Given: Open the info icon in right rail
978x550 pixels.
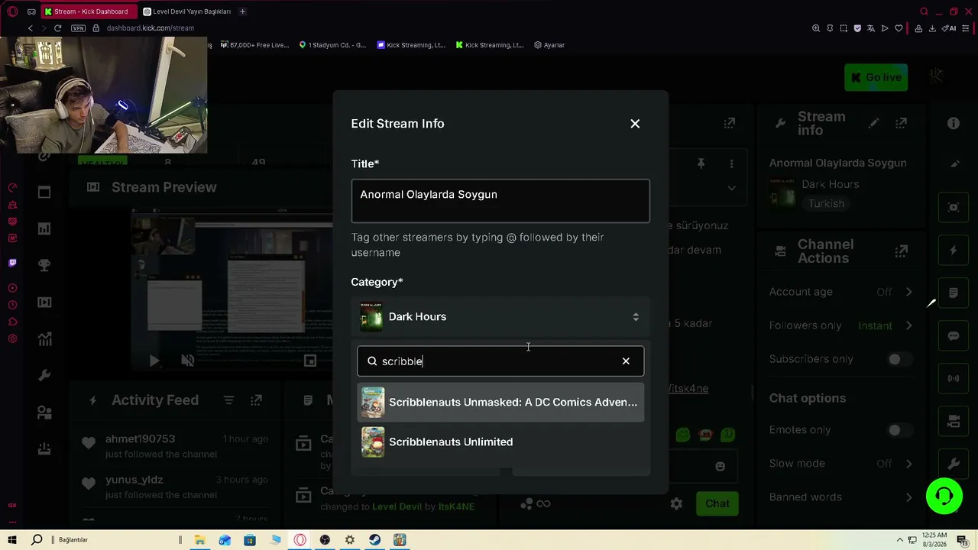Looking at the screenshot, I should point(954,124).
